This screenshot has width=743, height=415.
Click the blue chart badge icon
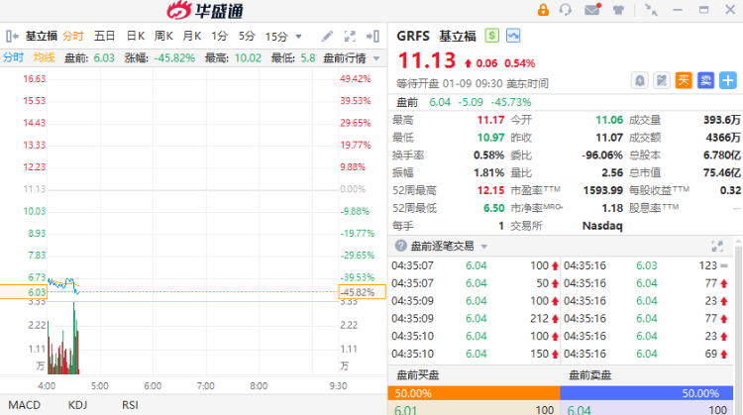click(x=513, y=36)
